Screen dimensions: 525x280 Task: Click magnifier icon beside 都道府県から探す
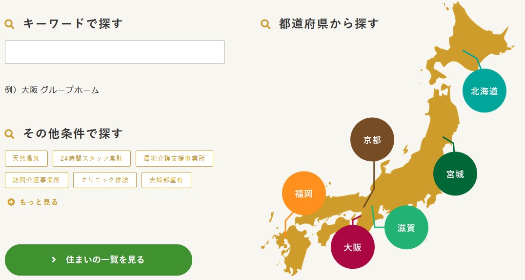tap(265, 24)
